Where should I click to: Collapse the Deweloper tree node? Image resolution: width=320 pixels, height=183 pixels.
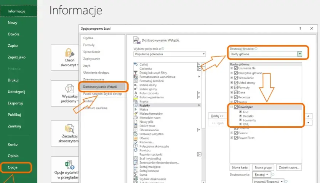(x=232, y=107)
